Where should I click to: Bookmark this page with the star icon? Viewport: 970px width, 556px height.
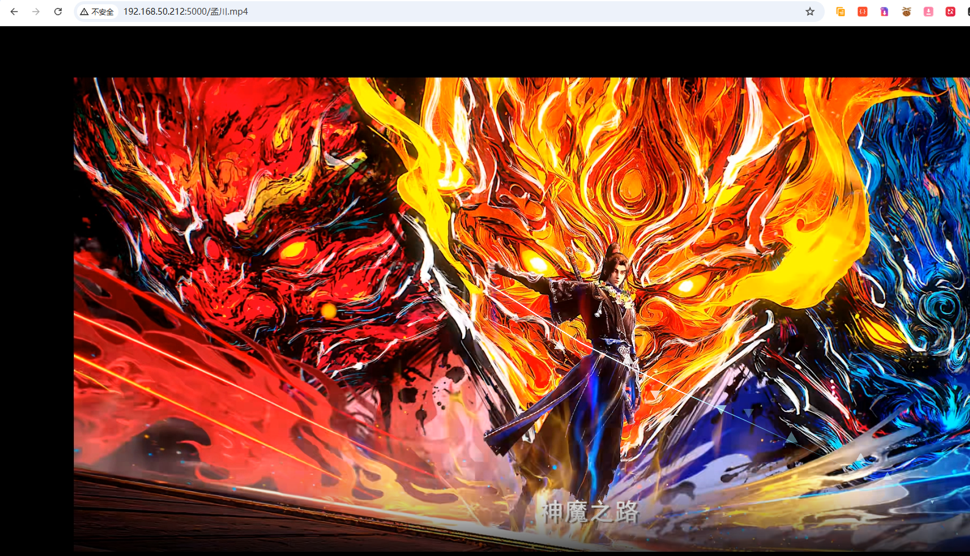tap(810, 12)
